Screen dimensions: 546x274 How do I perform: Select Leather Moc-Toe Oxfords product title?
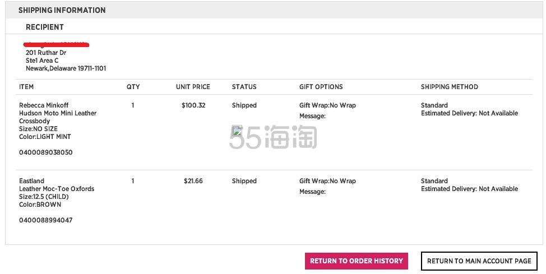click(x=57, y=189)
